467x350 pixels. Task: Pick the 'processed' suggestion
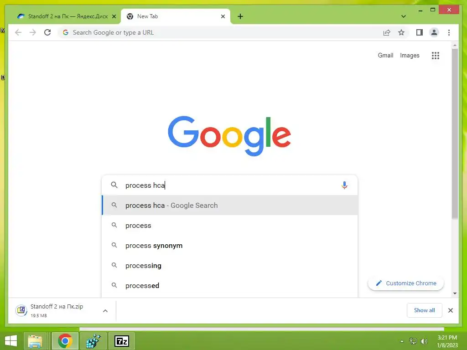coord(229,286)
